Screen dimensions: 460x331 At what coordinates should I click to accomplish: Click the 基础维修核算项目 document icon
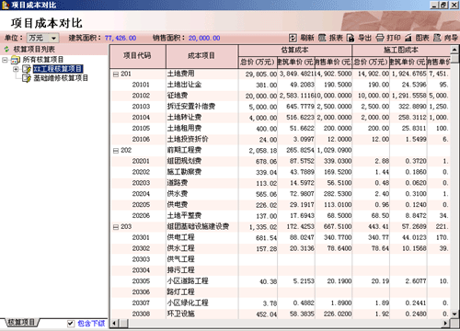(x=27, y=78)
